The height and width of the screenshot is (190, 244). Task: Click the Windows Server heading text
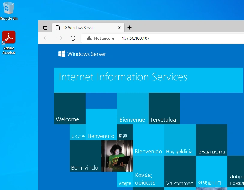(x=87, y=54)
